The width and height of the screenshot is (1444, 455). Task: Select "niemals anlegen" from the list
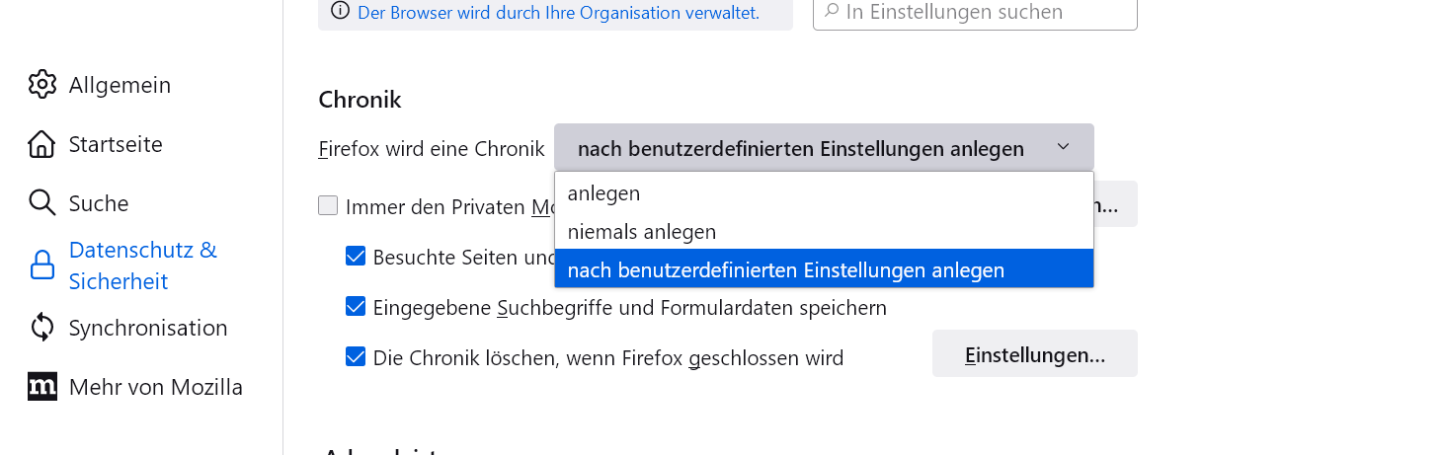(642, 232)
